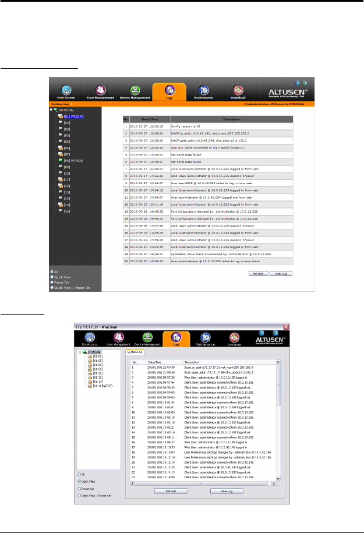Click Description column header in WinClient log
Screen dimensions: 364x533
click(x=229, y=362)
